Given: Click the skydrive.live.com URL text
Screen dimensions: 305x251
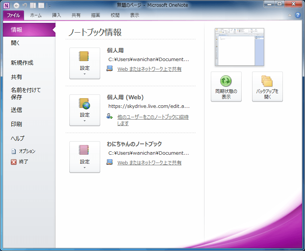Looking at the screenshot, I should [x=149, y=106].
